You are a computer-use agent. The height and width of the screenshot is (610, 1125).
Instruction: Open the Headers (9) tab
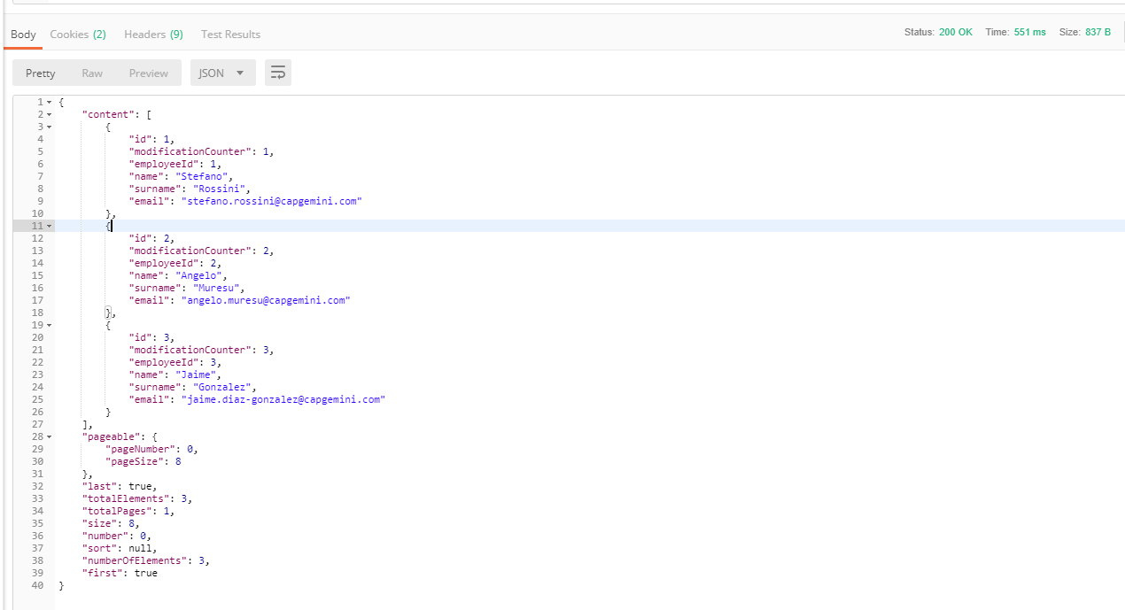[153, 35]
